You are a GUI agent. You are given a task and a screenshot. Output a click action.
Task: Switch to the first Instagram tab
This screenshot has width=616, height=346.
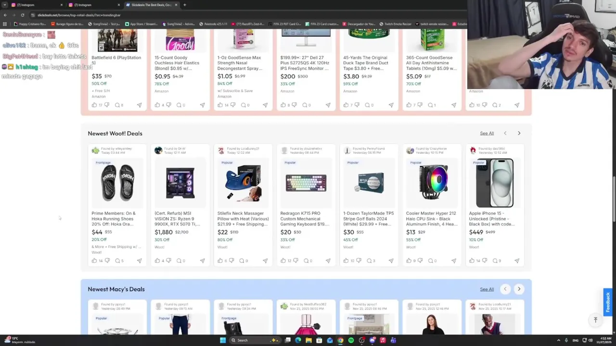coord(36,5)
